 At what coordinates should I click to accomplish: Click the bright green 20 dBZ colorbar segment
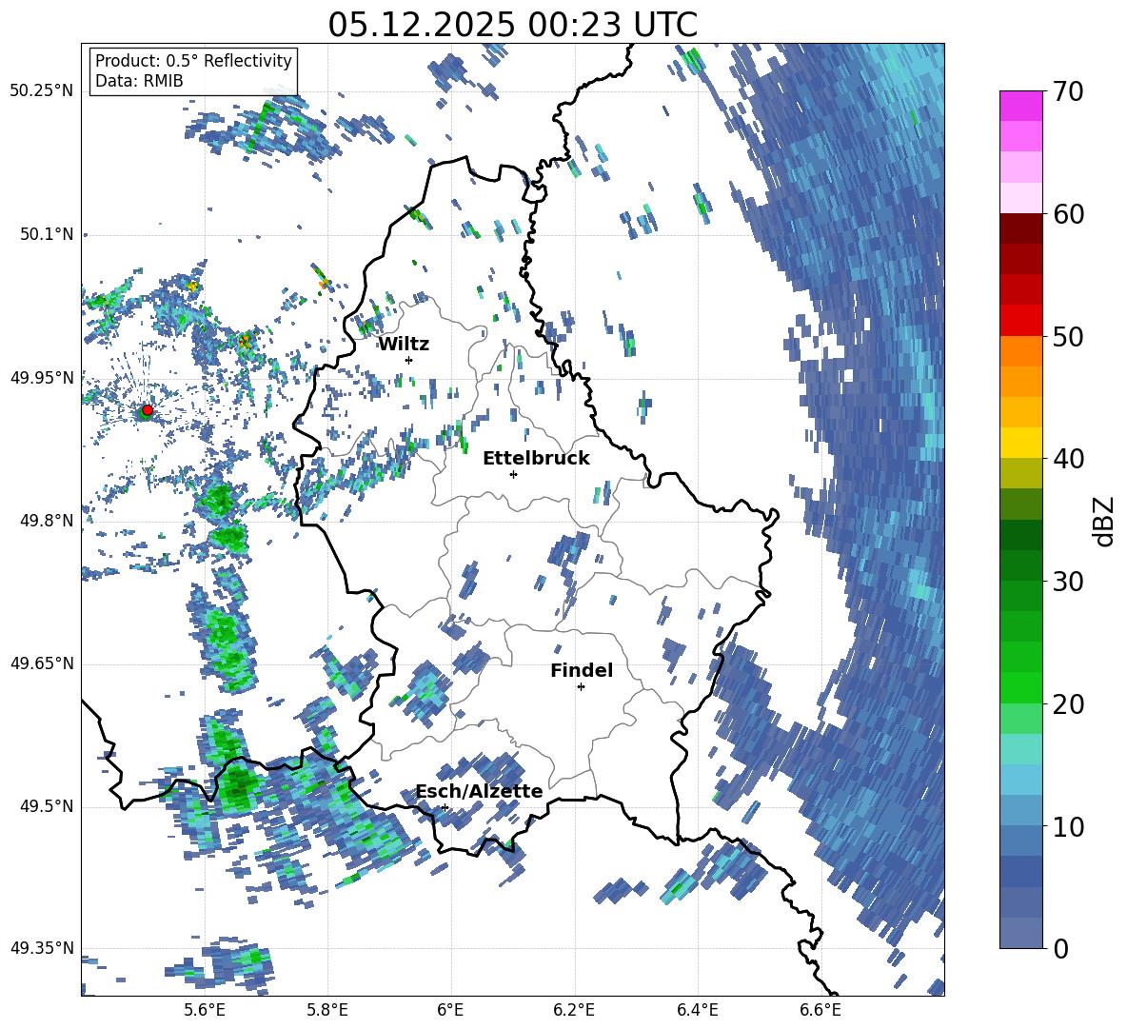(x=1020, y=687)
